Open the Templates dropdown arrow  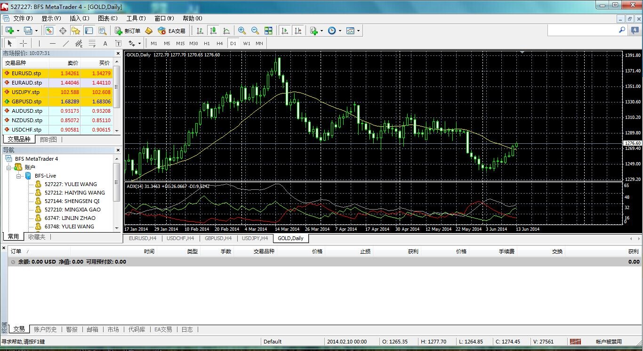coord(358,31)
